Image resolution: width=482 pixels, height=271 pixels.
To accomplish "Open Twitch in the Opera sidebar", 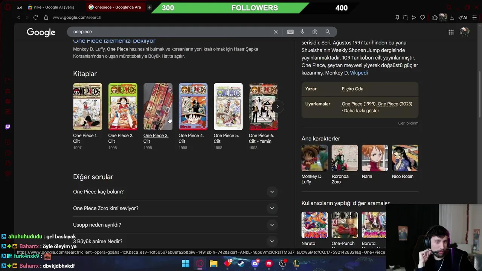I will tap(8, 127).
